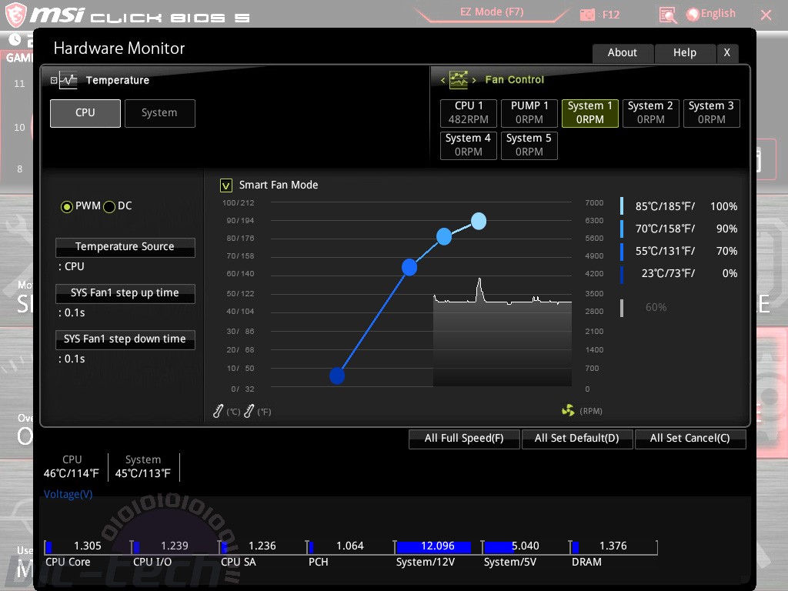
Task: Click the 85°C/185°F/ 100% legend row
Action: [x=679, y=206]
